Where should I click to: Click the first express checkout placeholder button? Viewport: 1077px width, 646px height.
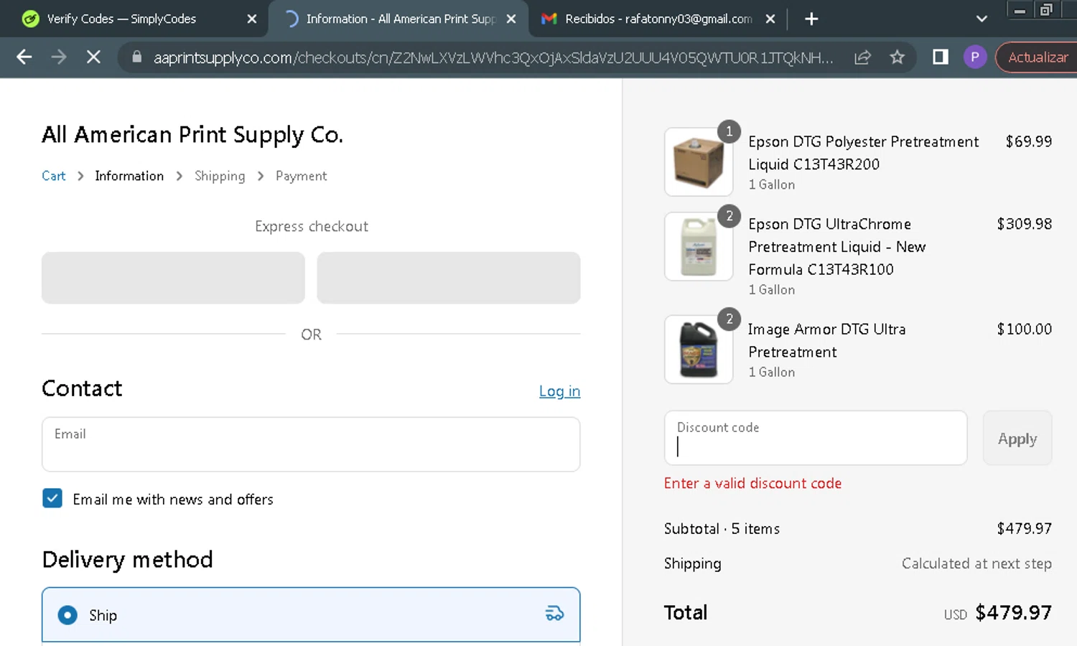(x=173, y=278)
